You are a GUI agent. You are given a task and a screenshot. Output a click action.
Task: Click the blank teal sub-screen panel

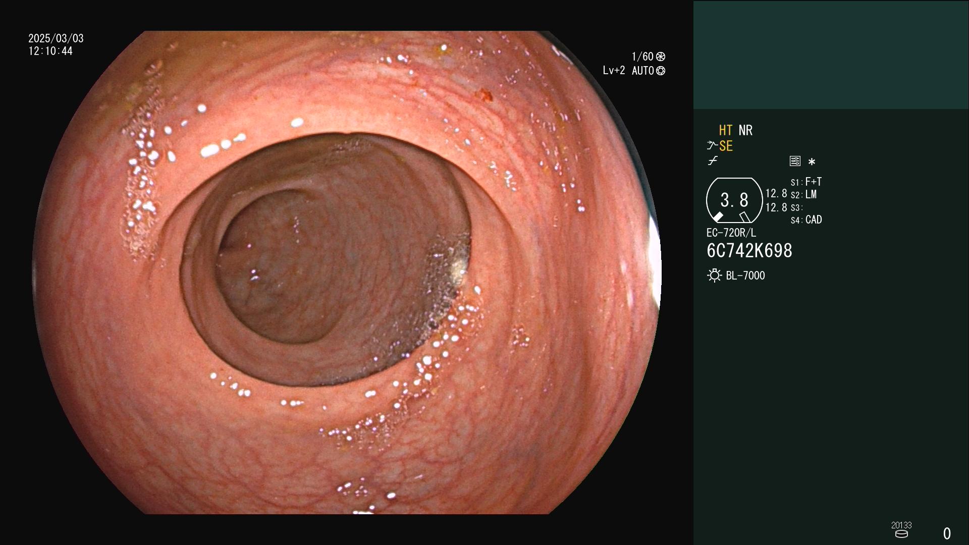[x=831, y=54]
